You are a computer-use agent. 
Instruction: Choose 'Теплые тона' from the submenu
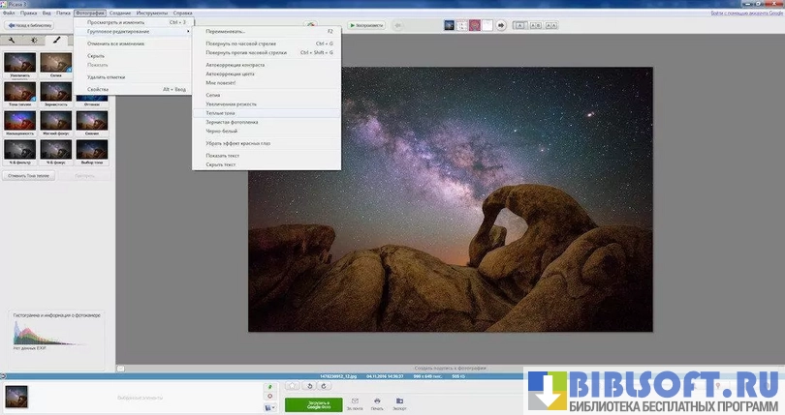point(222,113)
